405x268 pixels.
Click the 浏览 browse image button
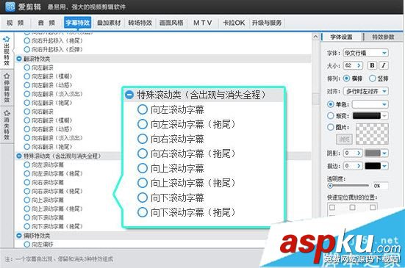[344, 140]
